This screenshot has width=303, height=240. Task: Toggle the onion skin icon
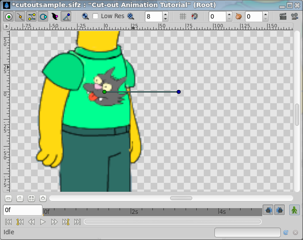tap(239, 17)
